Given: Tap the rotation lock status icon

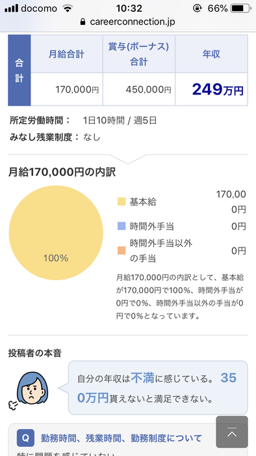Looking at the screenshot, I should 197,8.
